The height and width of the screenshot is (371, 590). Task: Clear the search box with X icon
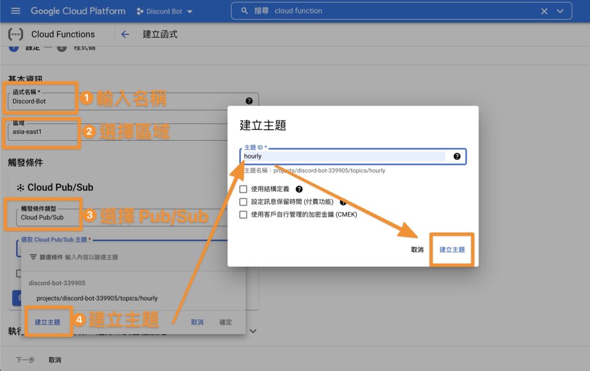[544, 12]
